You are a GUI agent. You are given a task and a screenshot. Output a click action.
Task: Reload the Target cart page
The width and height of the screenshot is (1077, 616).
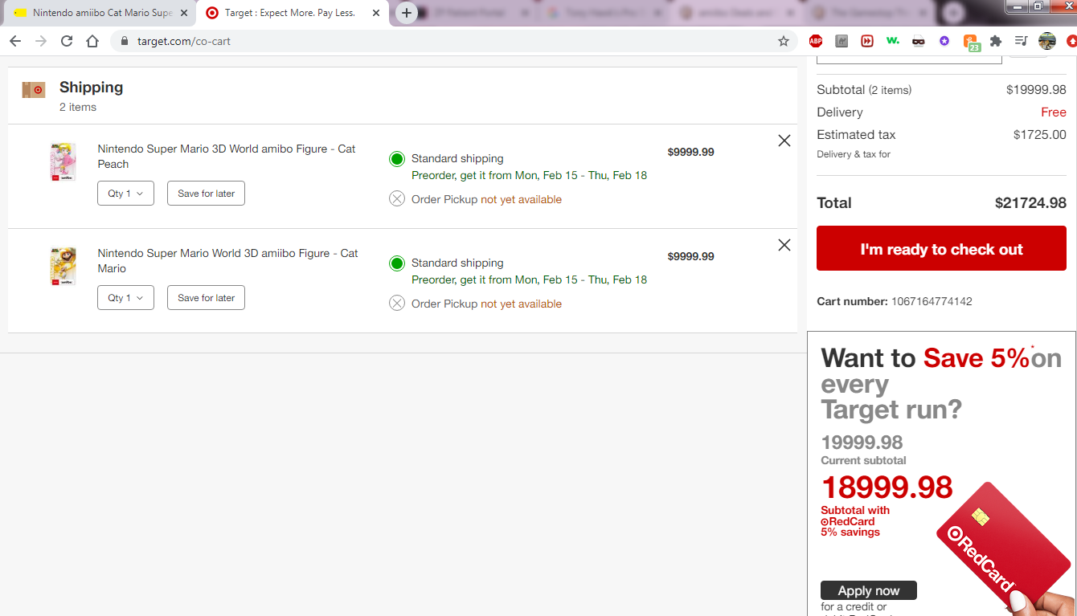tap(67, 41)
